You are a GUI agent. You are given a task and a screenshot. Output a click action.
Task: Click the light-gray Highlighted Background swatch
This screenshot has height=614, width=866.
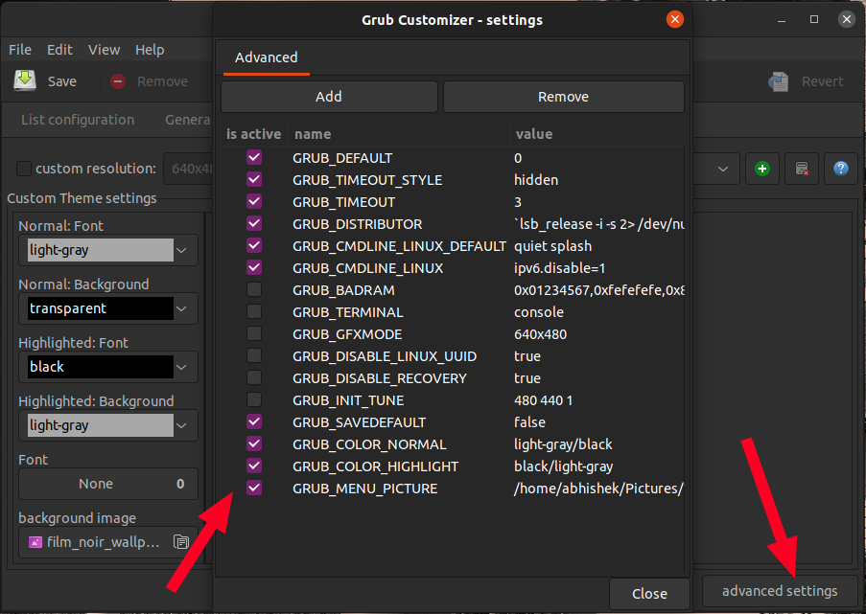point(101,426)
